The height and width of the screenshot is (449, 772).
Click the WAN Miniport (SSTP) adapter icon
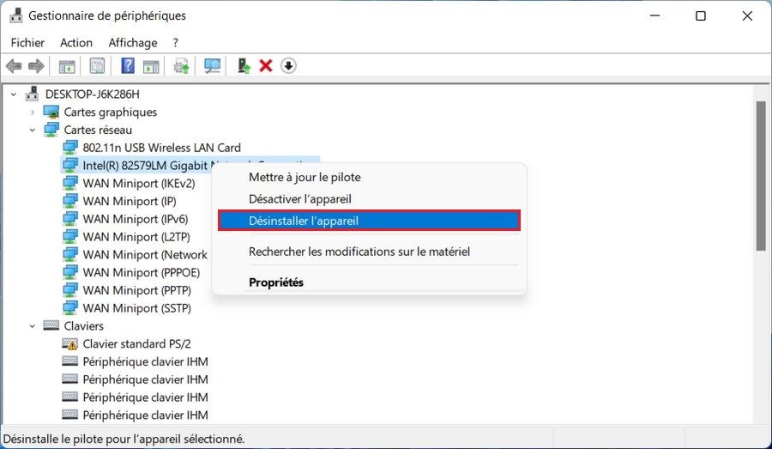(70, 307)
